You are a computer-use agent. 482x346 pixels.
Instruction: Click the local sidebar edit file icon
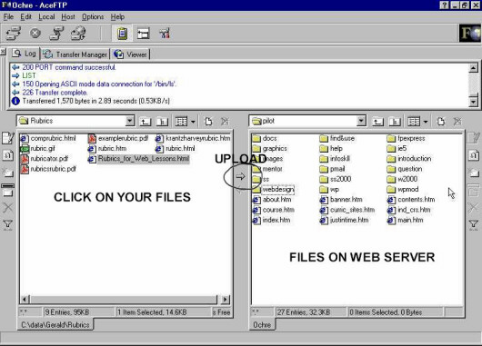pos(8,137)
